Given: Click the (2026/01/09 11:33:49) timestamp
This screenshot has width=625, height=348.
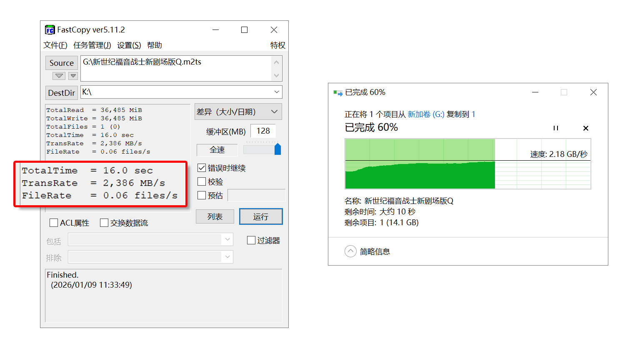Looking at the screenshot, I should 91,285.
